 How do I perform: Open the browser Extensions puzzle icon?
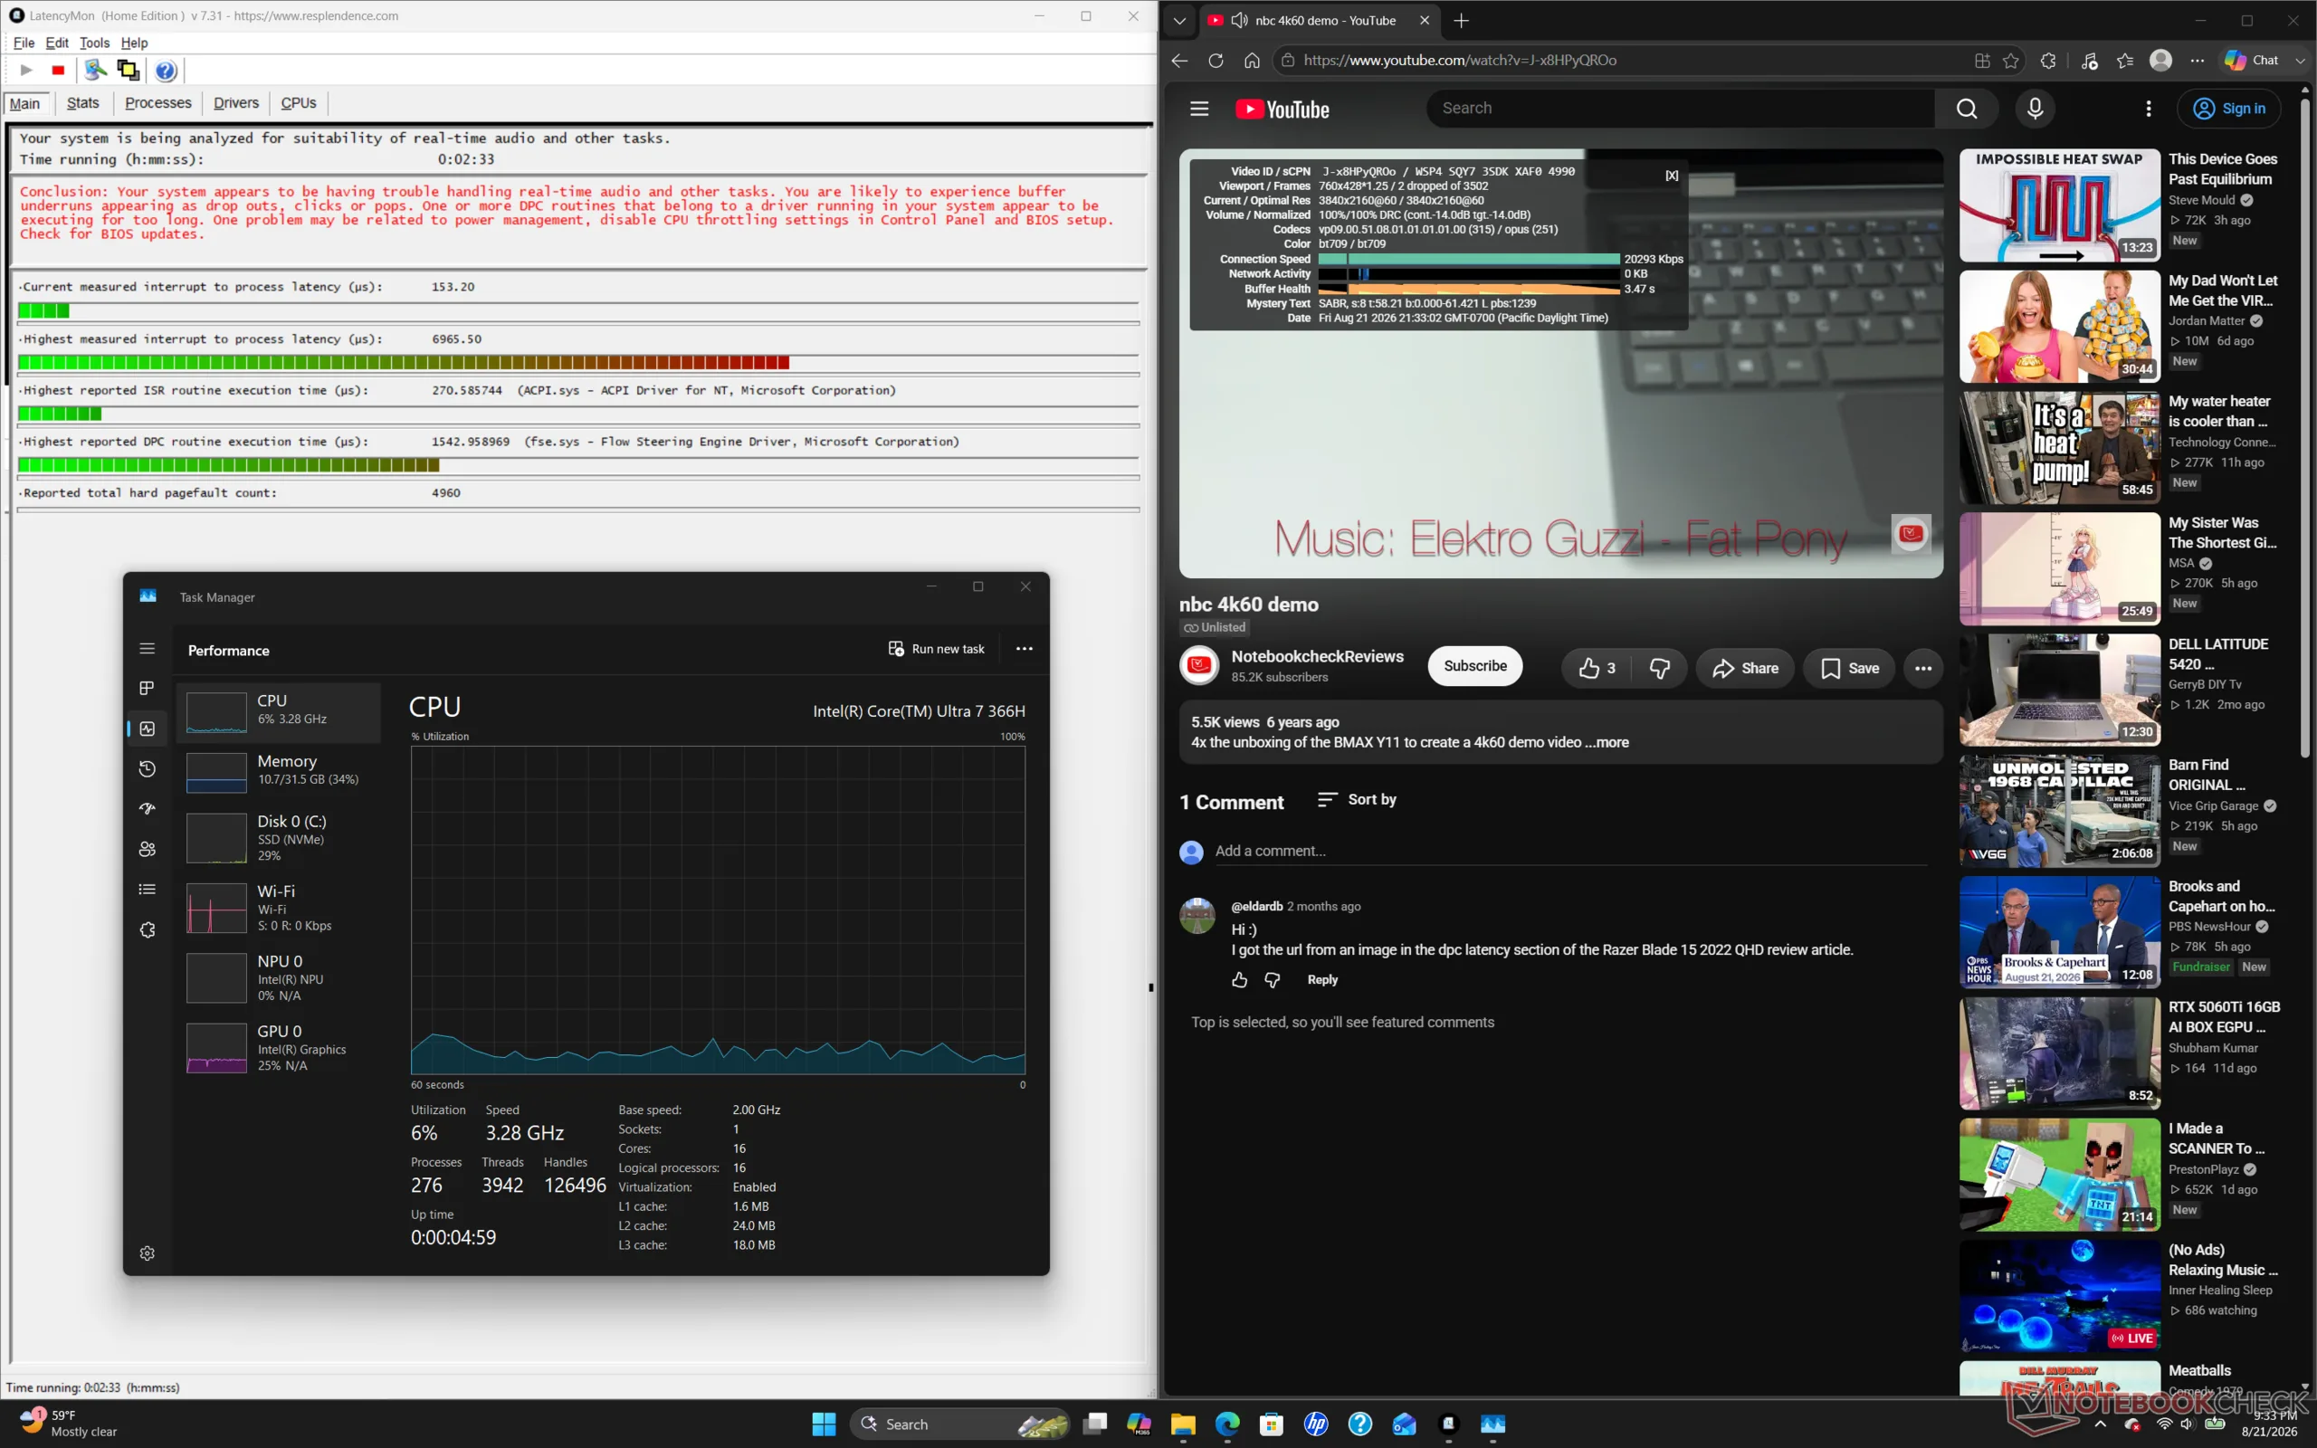click(2048, 61)
